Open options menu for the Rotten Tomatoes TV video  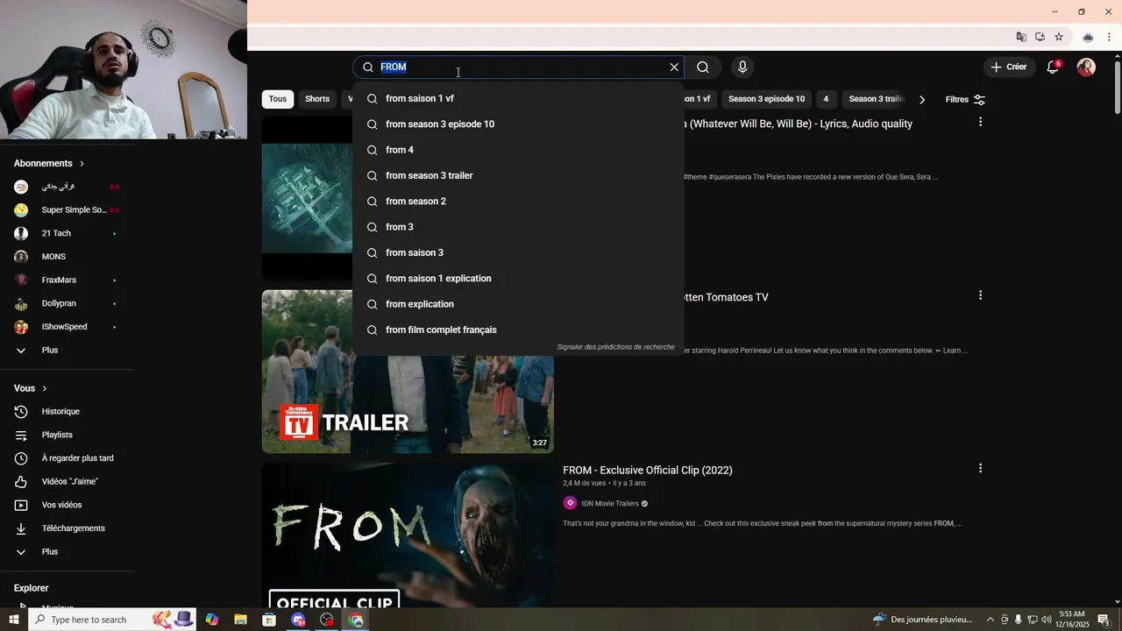pos(980,295)
